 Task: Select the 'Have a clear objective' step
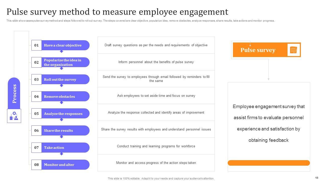[x=65, y=45]
